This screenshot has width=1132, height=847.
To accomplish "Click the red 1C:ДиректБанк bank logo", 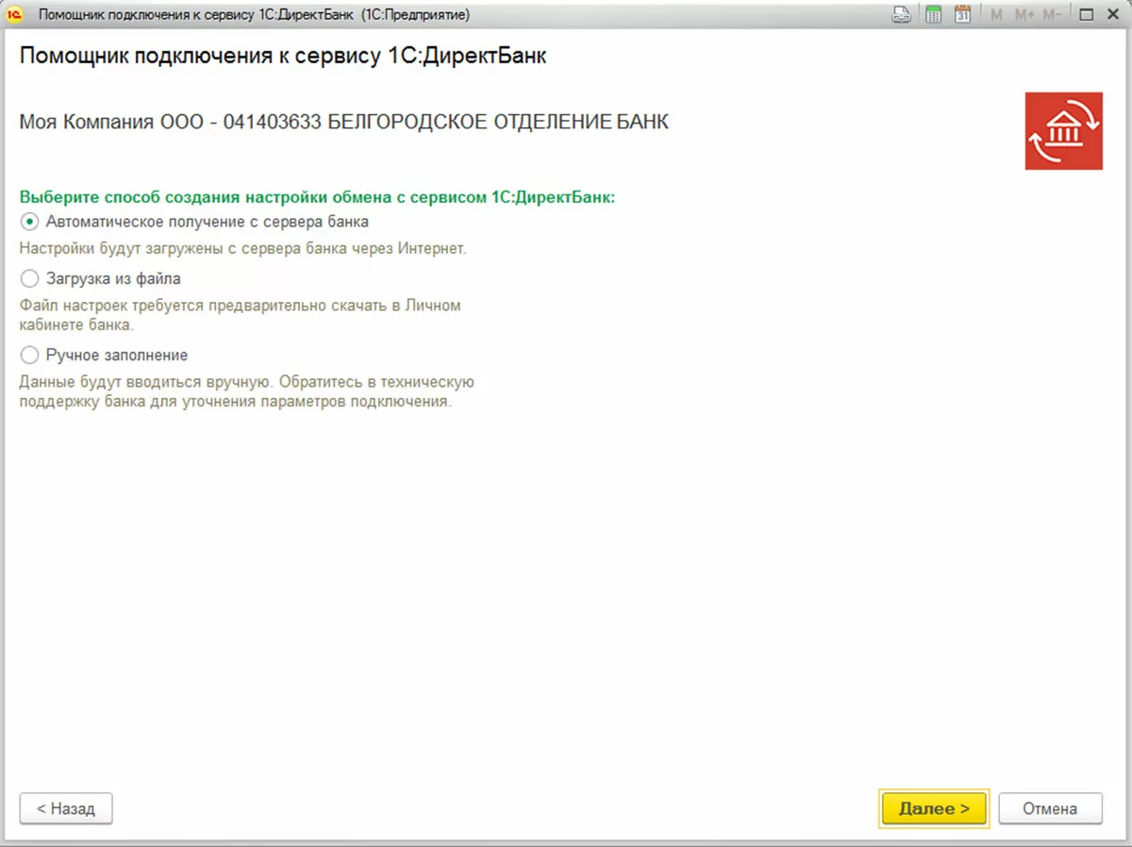I will (x=1063, y=131).
